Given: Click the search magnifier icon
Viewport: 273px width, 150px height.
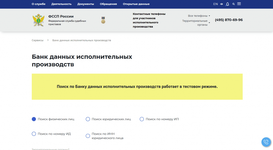Looking at the screenshot, I should pyautogui.click(x=234, y=4).
